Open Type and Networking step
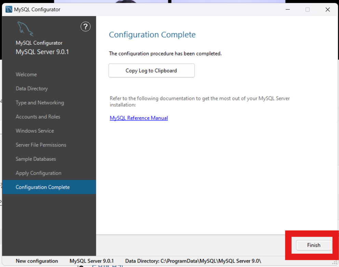The image size is (339, 267). 40,103
